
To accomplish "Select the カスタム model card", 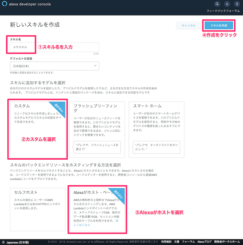I will pos(37,130).
